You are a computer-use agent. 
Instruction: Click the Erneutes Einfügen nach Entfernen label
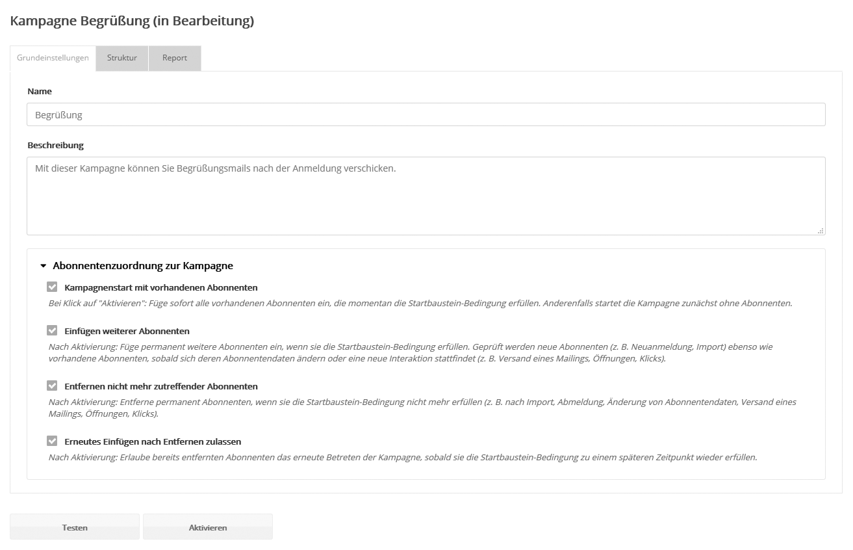[x=153, y=442]
